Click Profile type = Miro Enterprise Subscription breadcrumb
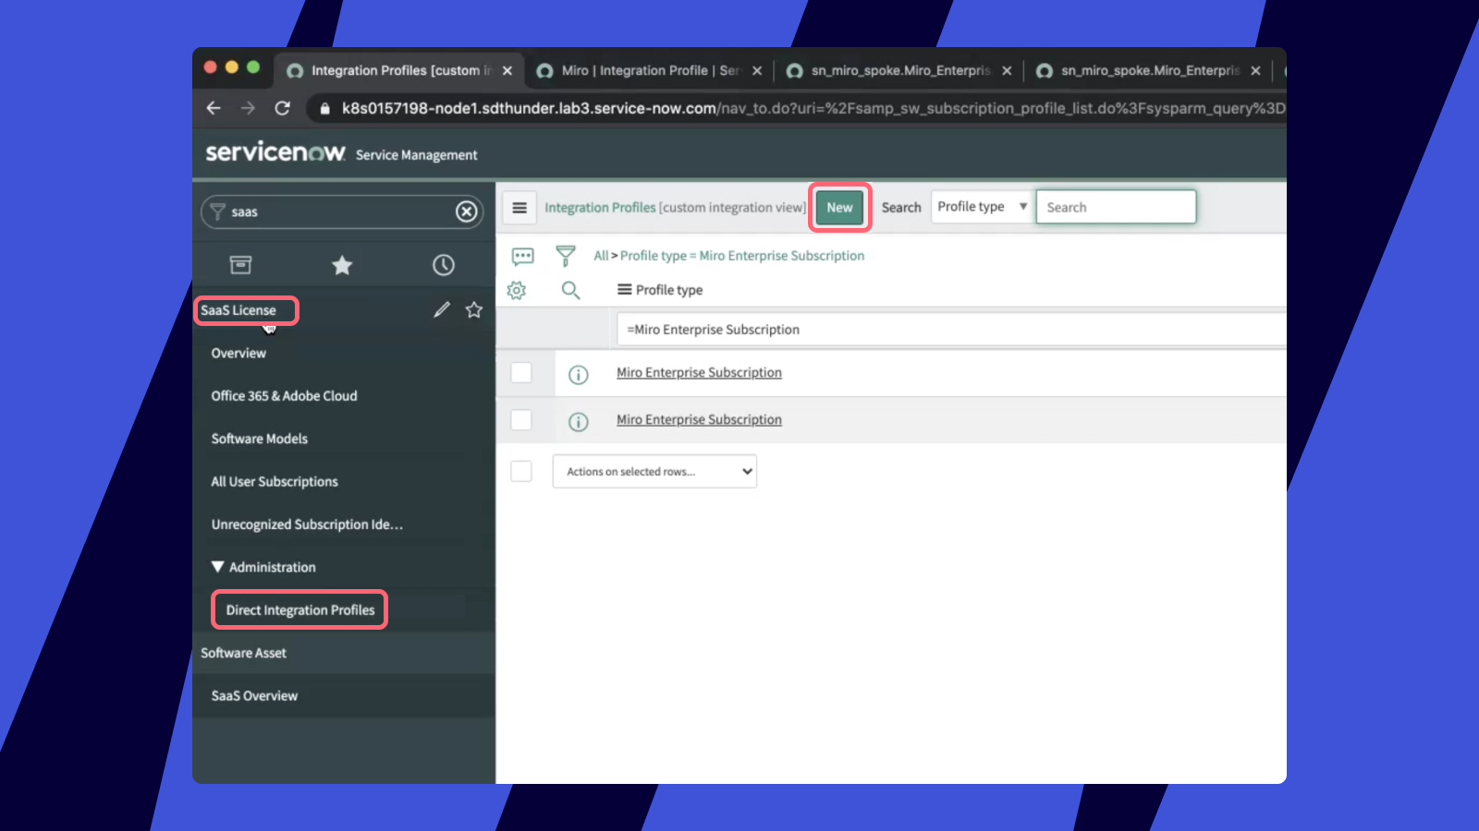1479x831 pixels. pyautogui.click(x=742, y=256)
